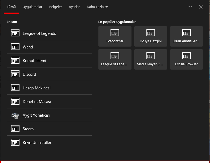Go to the Ayarlar tab

tap(74, 7)
